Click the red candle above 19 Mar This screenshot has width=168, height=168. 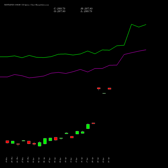(x=7, y=142)
